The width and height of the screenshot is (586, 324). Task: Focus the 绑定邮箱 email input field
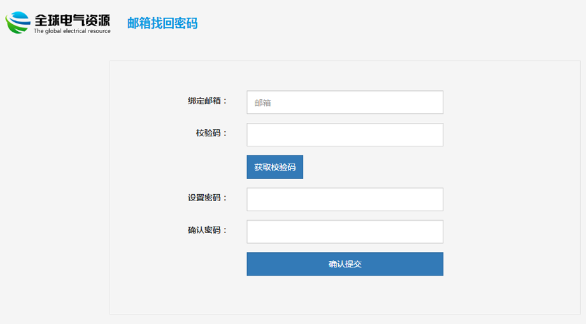tap(345, 102)
